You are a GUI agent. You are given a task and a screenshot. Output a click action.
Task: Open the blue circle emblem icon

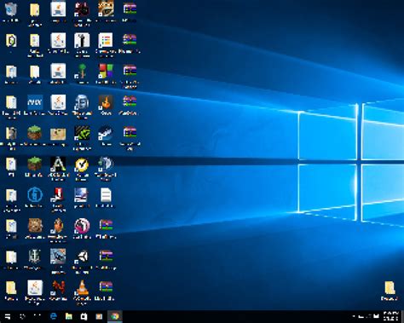point(35,195)
